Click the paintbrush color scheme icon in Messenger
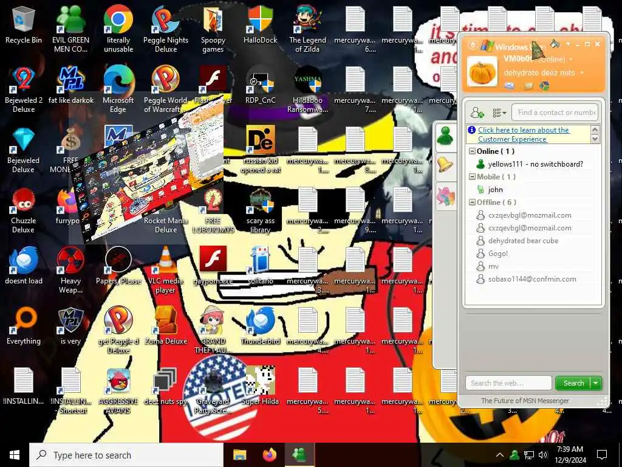Viewport: 622px width, 467px height. pos(555,44)
